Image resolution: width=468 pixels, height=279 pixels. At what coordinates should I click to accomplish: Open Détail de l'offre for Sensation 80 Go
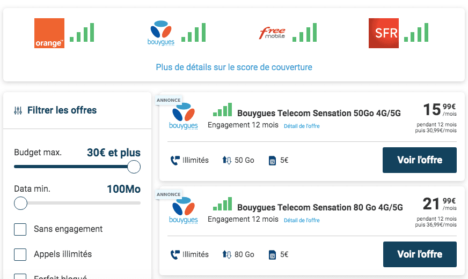coord(302,220)
